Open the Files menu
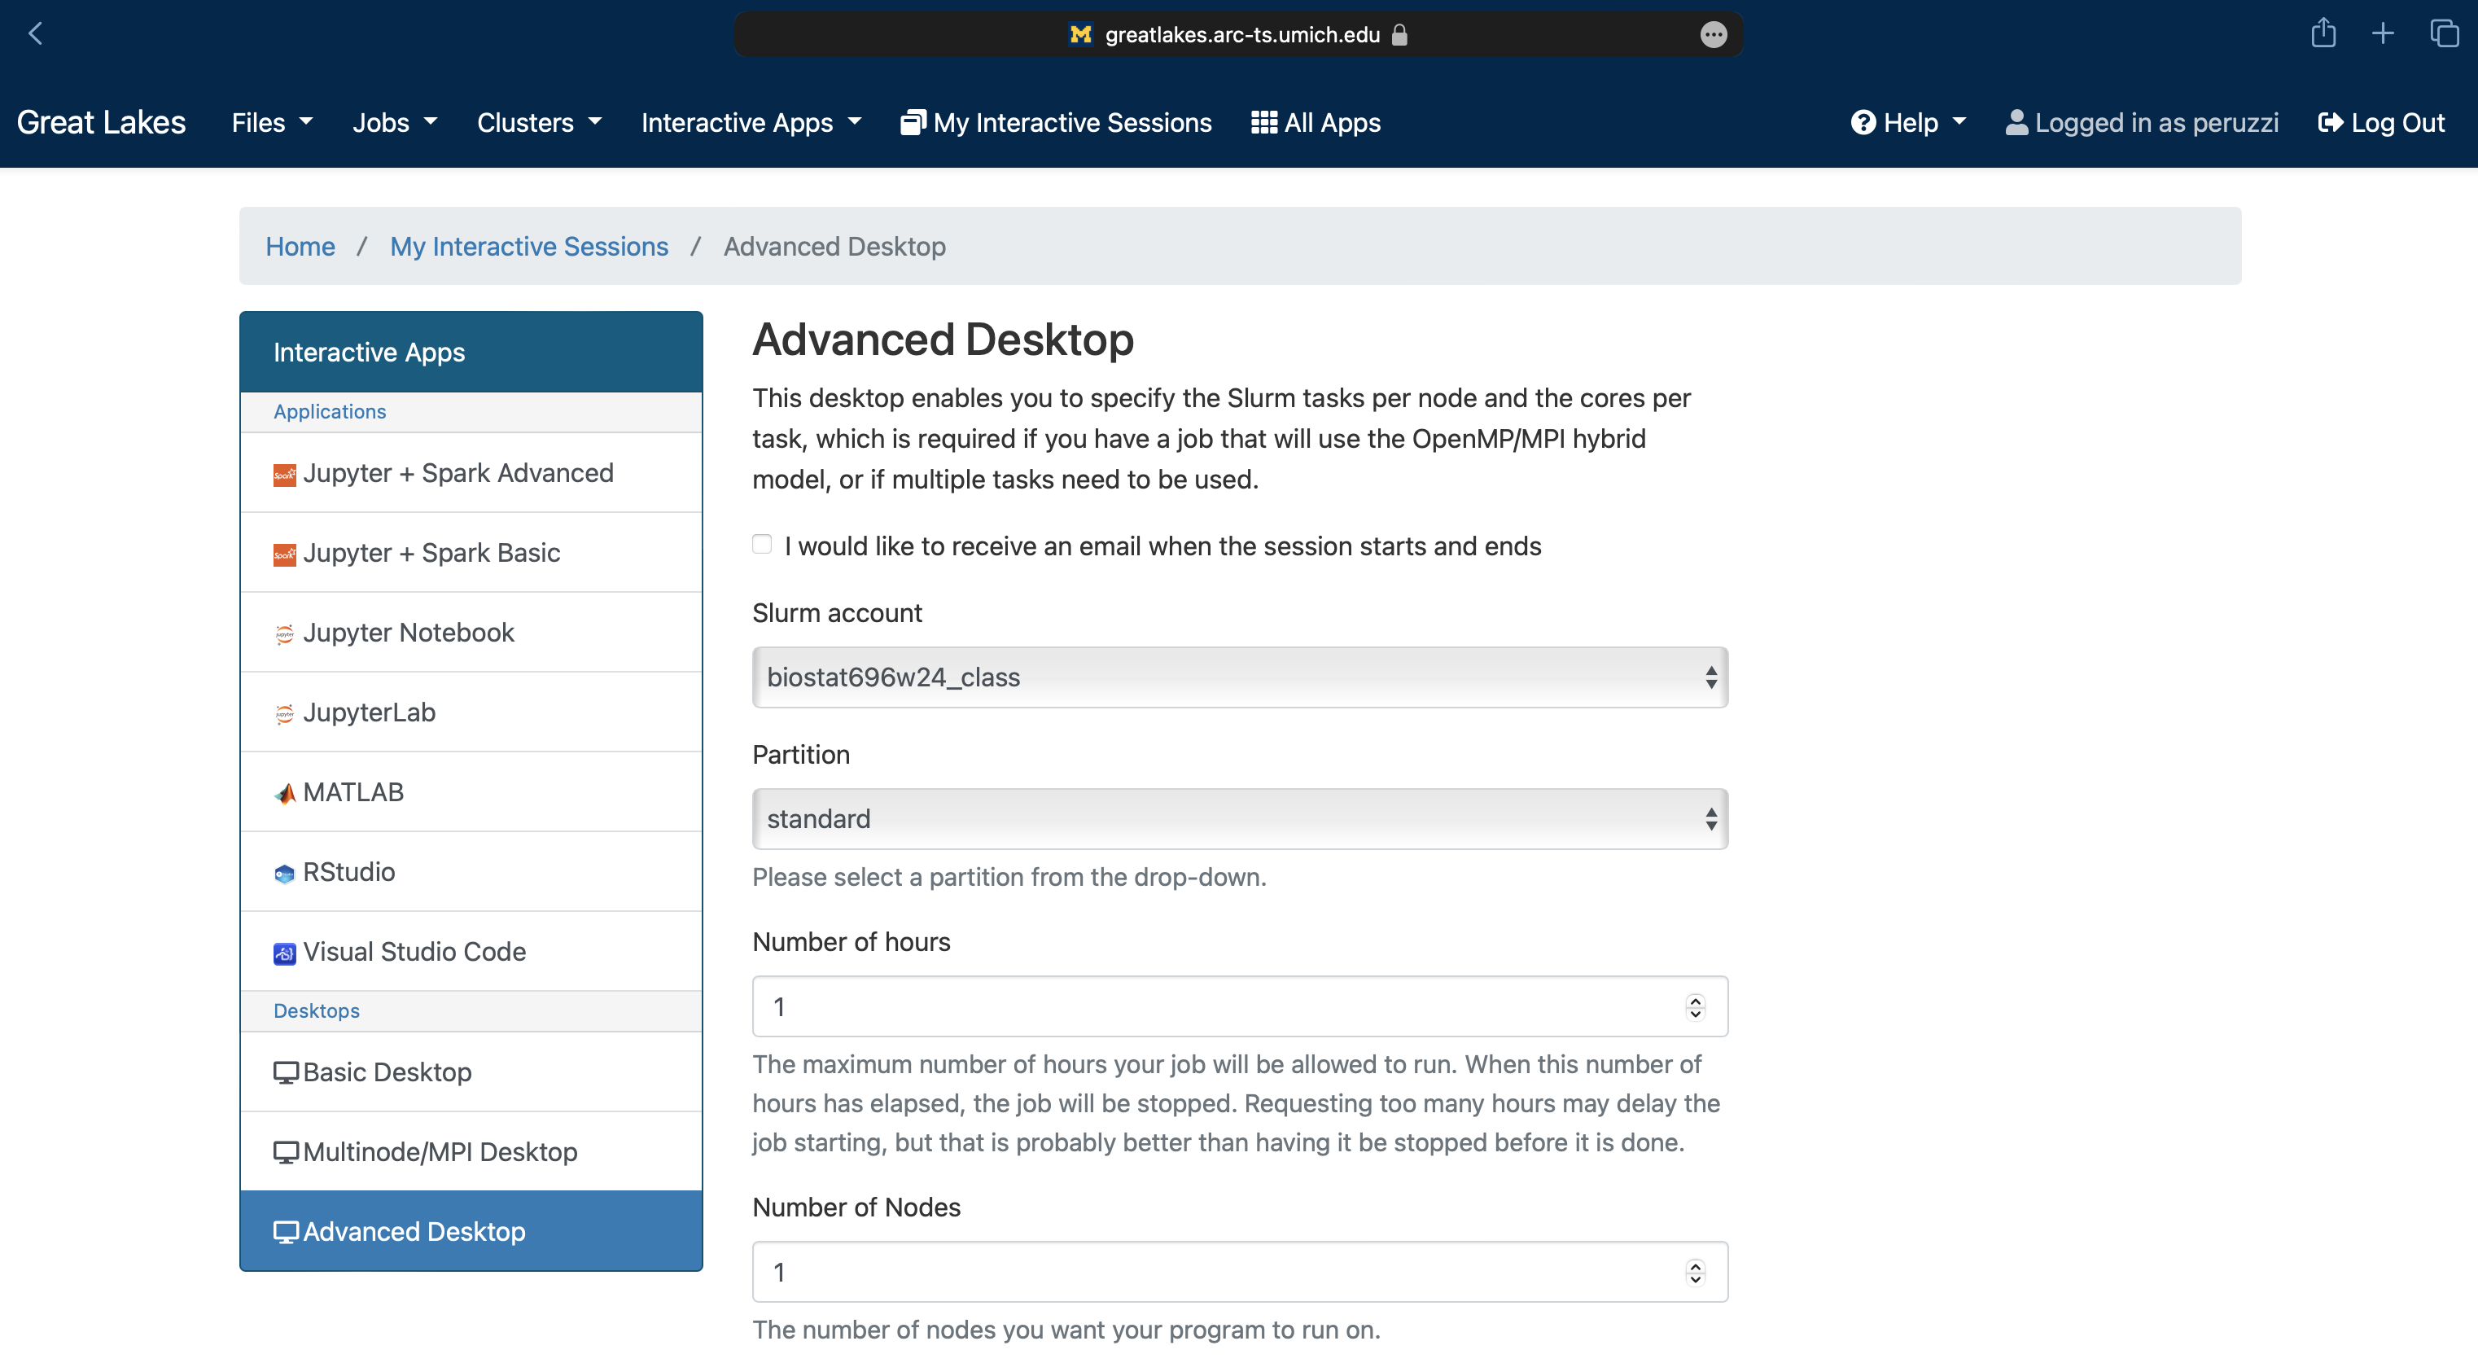This screenshot has height=1363, width=2478. tap(271, 122)
